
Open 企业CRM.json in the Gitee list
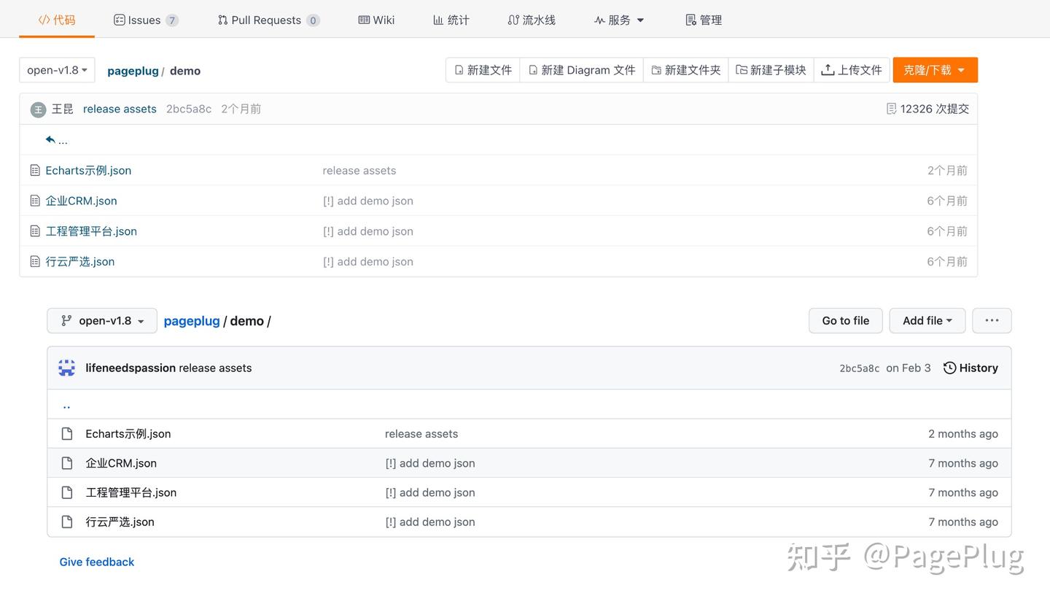81,201
